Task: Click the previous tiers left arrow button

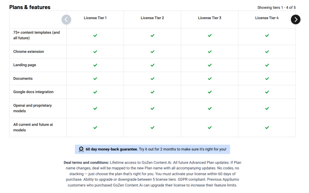Action: pos(66,19)
